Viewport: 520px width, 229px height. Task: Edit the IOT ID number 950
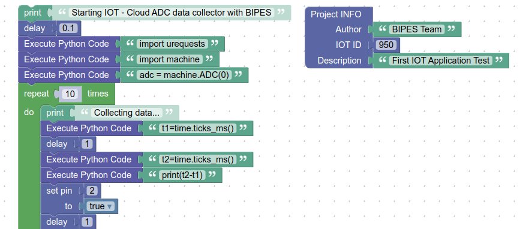click(386, 45)
